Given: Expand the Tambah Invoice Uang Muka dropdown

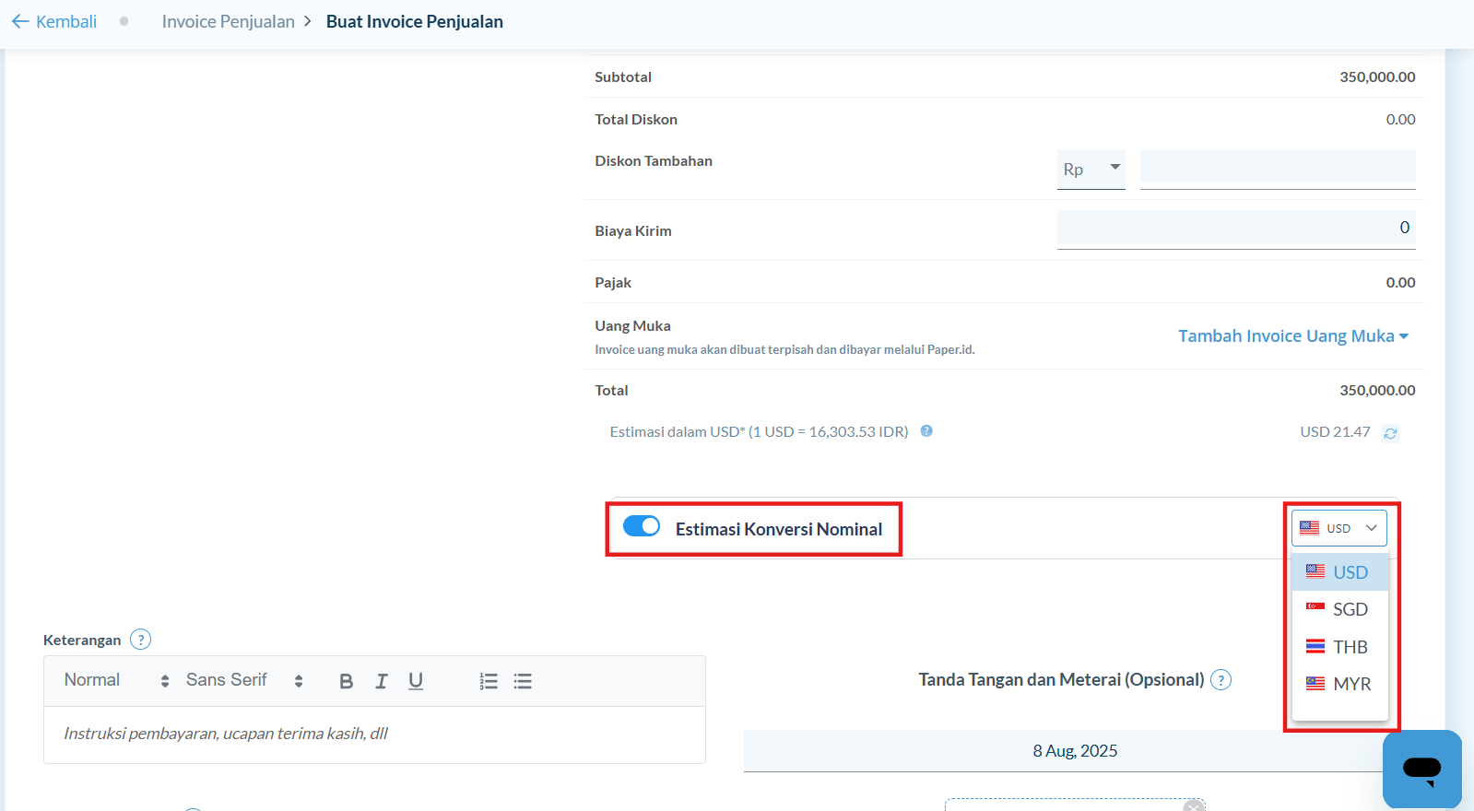Looking at the screenshot, I should (x=1292, y=336).
